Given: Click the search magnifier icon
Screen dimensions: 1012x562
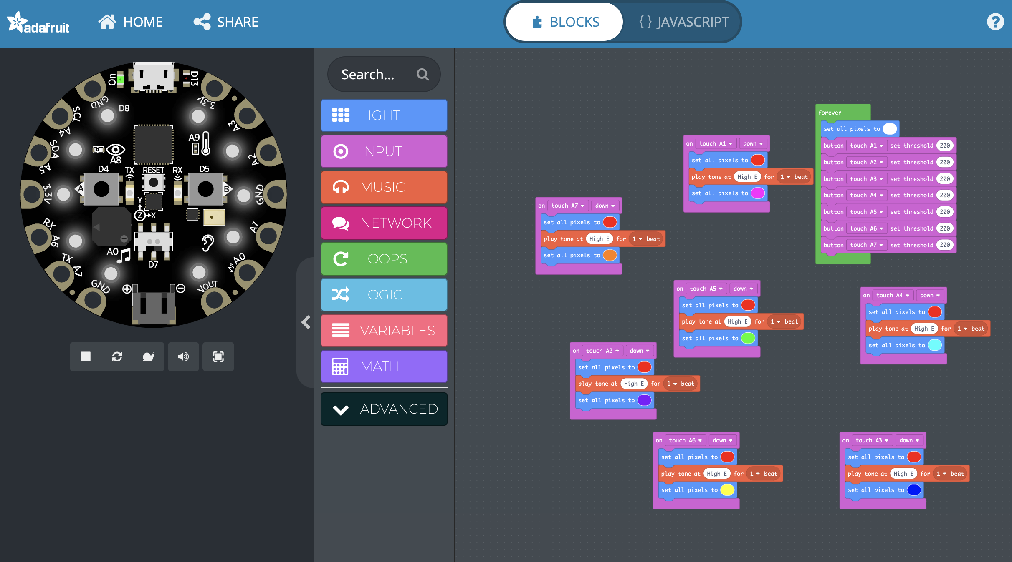Looking at the screenshot, I should (423, 75).
